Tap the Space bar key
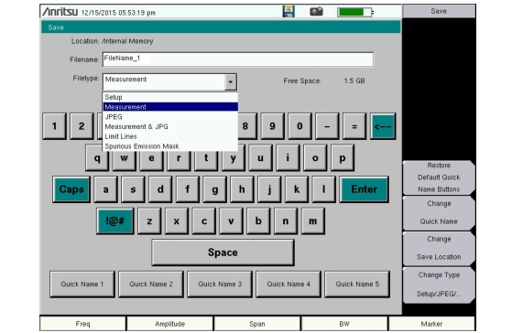512x333 pixels. (223, 252)
